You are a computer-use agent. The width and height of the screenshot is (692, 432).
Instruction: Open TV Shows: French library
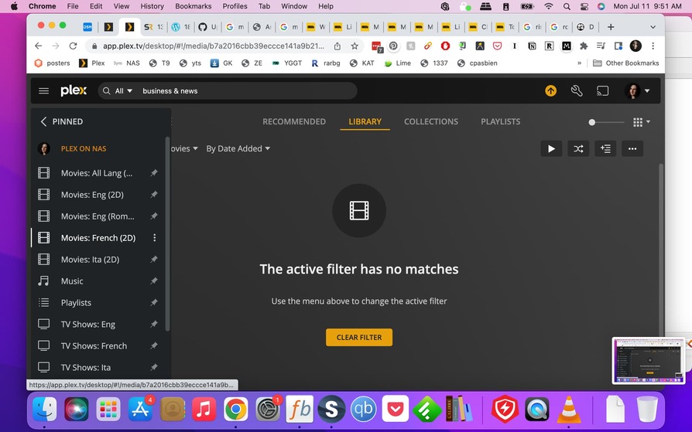point(94,346)
